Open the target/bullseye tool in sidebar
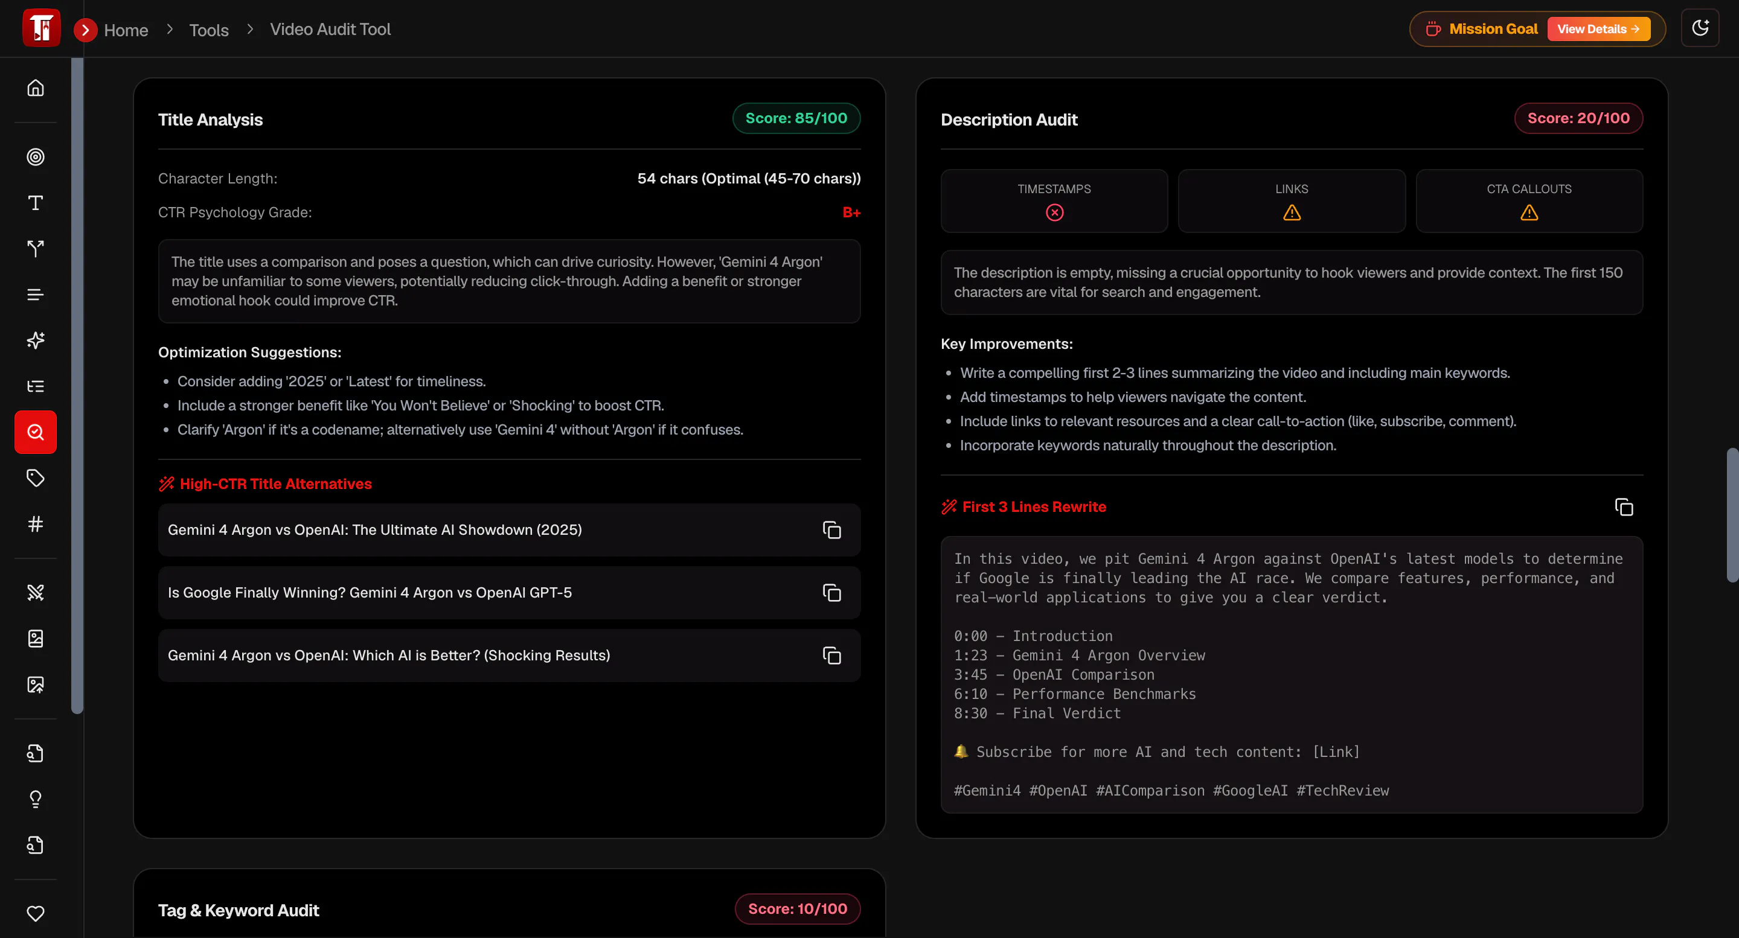 coord(35,156)
